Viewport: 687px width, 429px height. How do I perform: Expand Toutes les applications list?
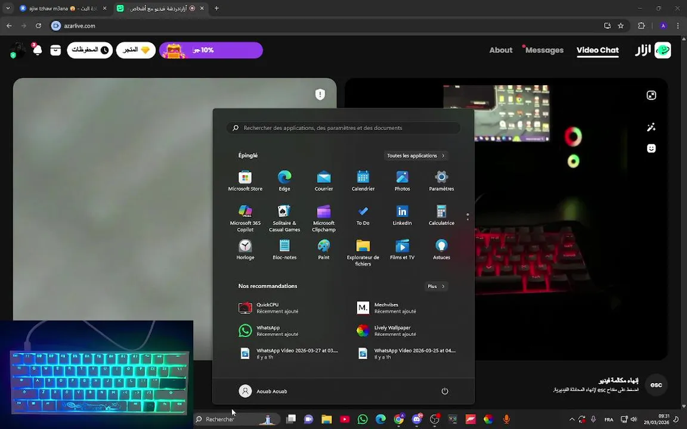[415, 156]
